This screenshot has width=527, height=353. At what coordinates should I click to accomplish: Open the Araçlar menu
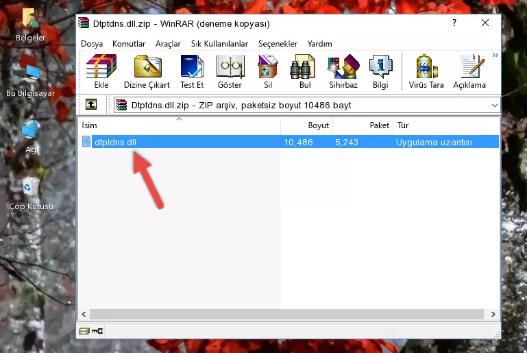click(x=168, y=44)
